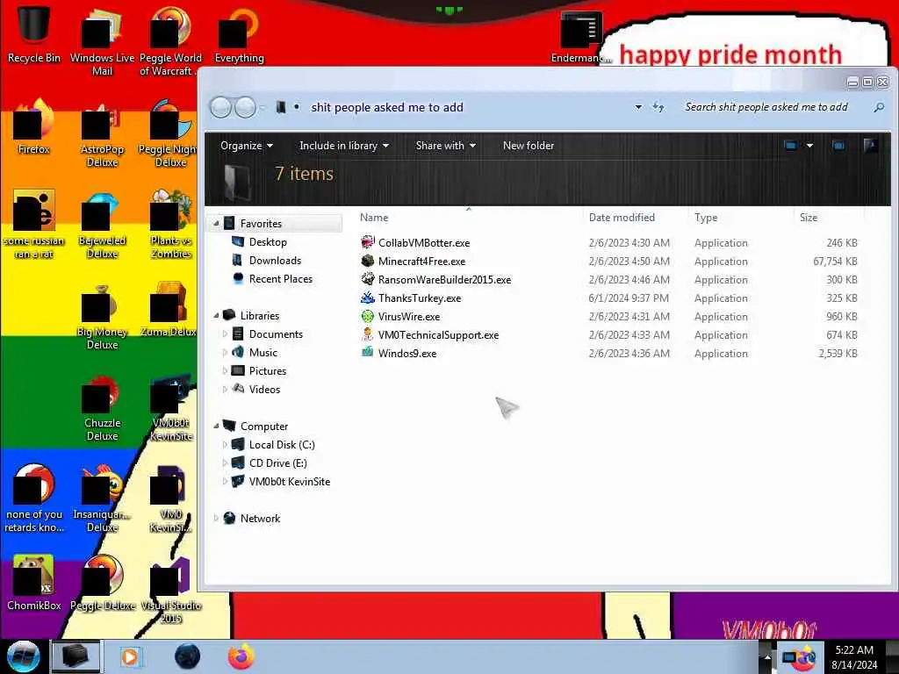Open Visual Studio 2015 shortcut
Viewport: 899px width, 674px height.
coord(171,589)
